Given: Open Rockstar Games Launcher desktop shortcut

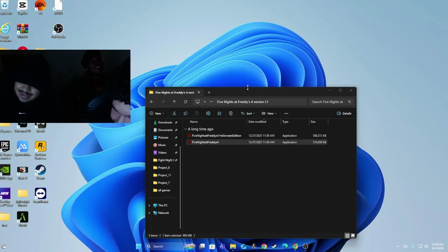Looking at the screenshot, I should (40, 150).
